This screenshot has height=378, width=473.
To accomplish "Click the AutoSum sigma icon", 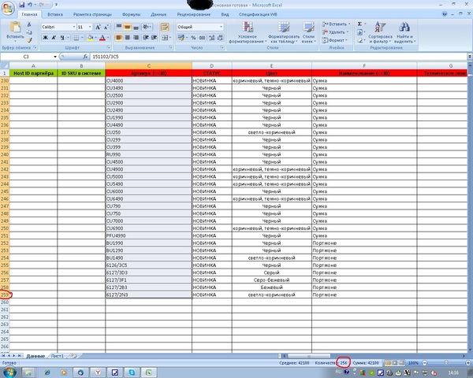I will point(360,24).
